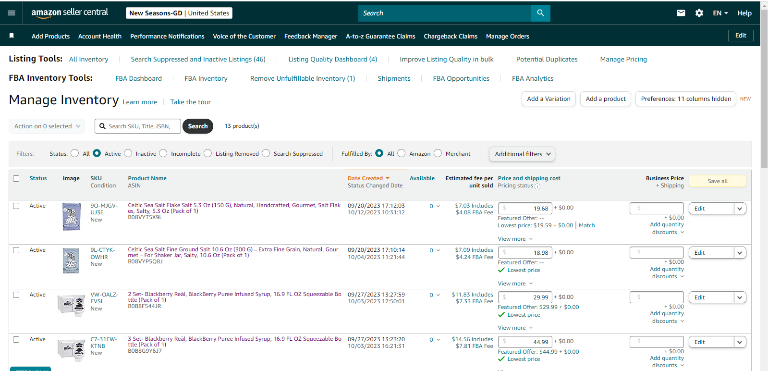Focus the top Search input field
The image size is (768, 371).
445,13
